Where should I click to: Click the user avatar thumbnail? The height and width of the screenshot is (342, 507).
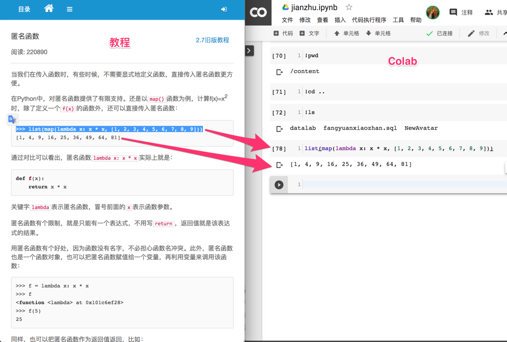click(x=433, y=12)
